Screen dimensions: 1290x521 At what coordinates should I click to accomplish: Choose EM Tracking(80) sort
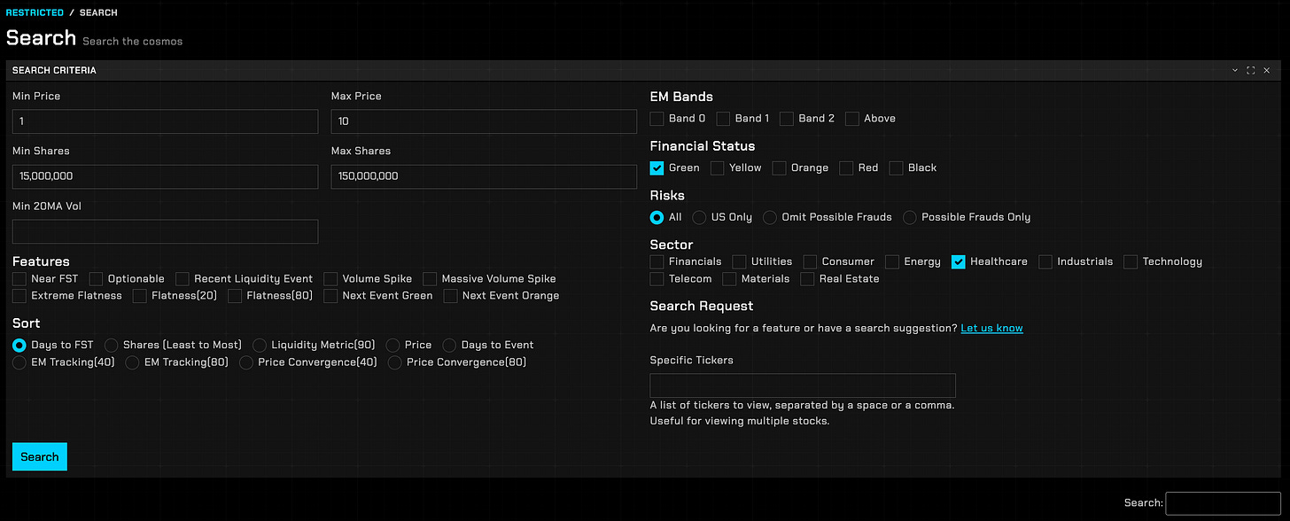point(133,362)
